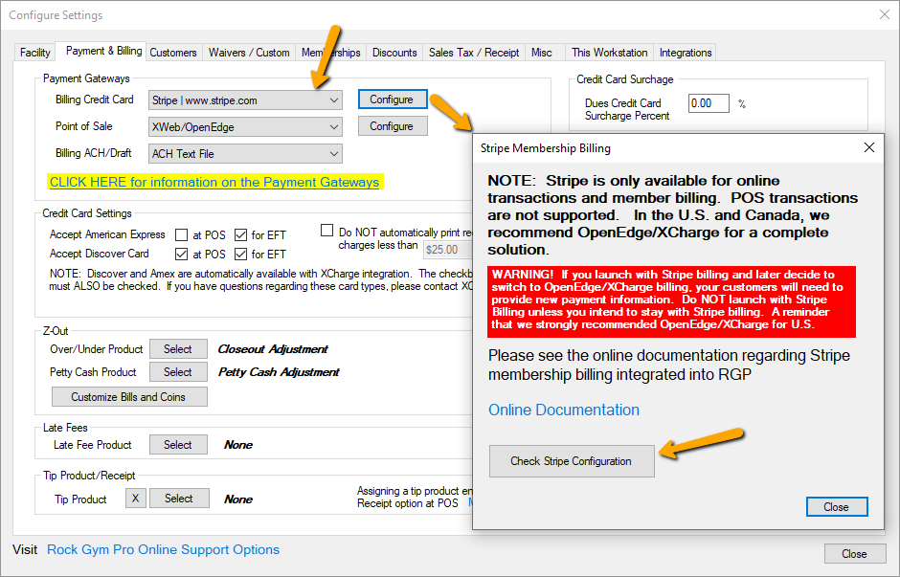Open the This Workstation tab
Viewport: 900px width, 577px height.
click(609, 53)
